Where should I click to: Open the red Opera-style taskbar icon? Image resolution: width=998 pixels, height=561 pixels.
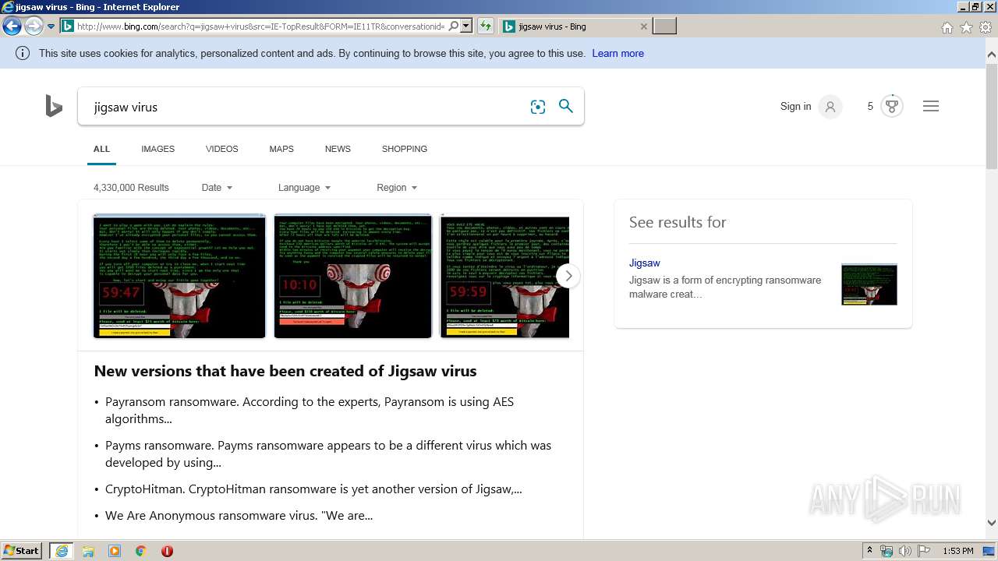167,551
